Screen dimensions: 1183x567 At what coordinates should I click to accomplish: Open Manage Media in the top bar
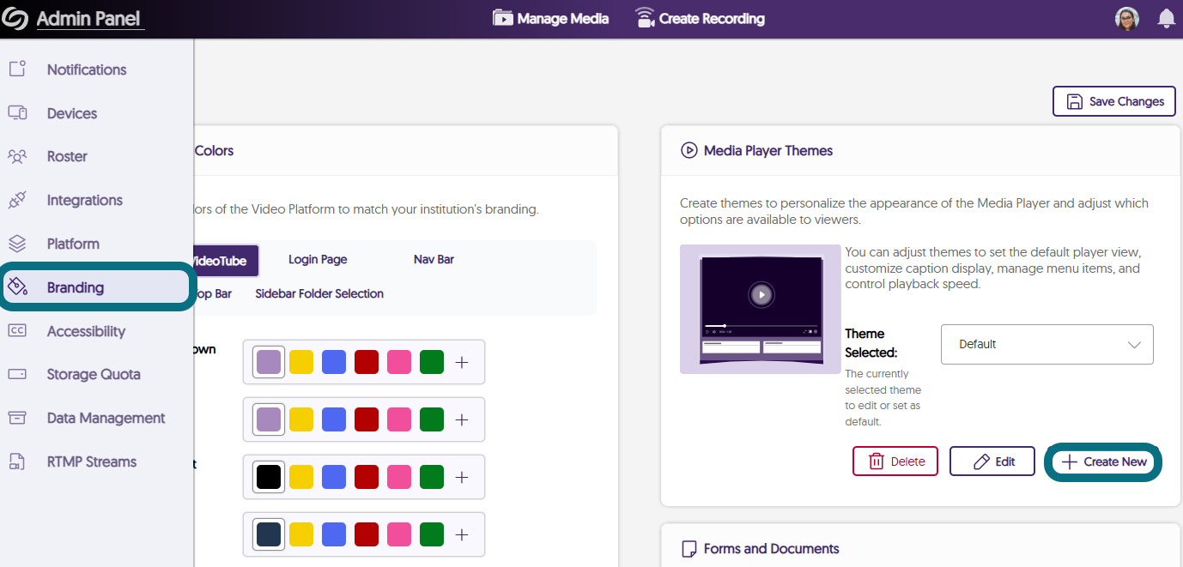550,18
